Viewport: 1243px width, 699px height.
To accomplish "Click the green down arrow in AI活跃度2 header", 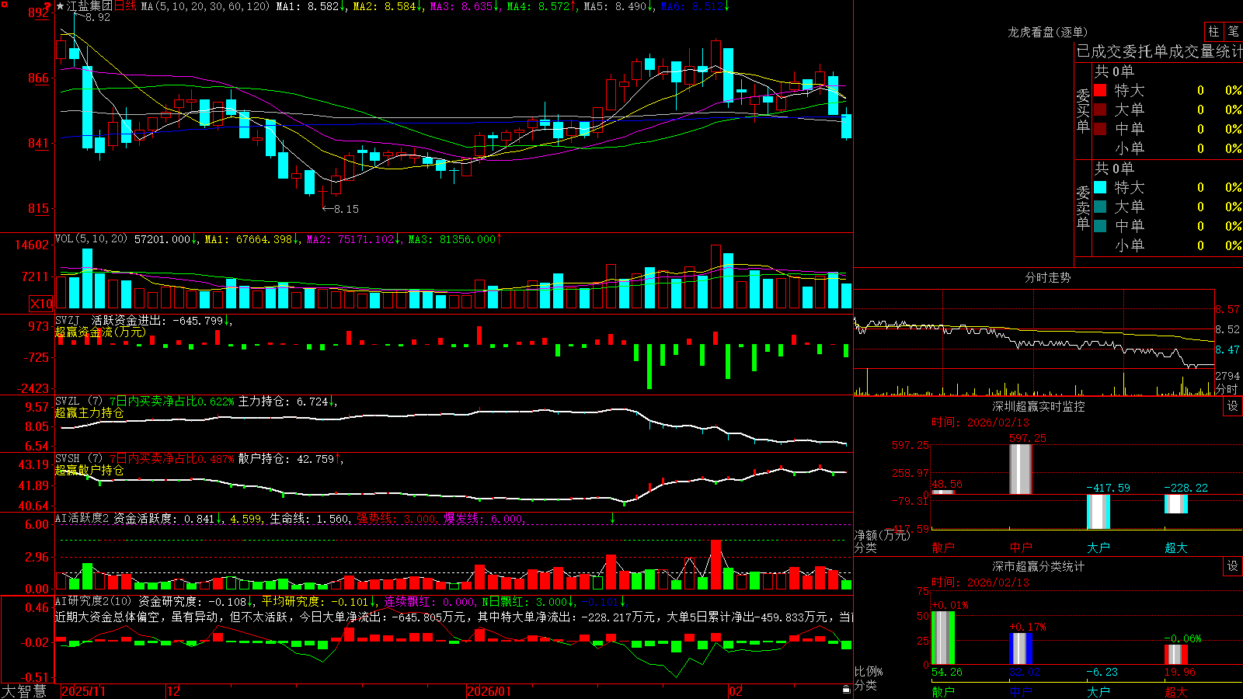I will (x=613, y=517).
